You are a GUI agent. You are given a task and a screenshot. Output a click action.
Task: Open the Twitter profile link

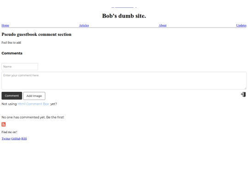(x=6, y=139)
